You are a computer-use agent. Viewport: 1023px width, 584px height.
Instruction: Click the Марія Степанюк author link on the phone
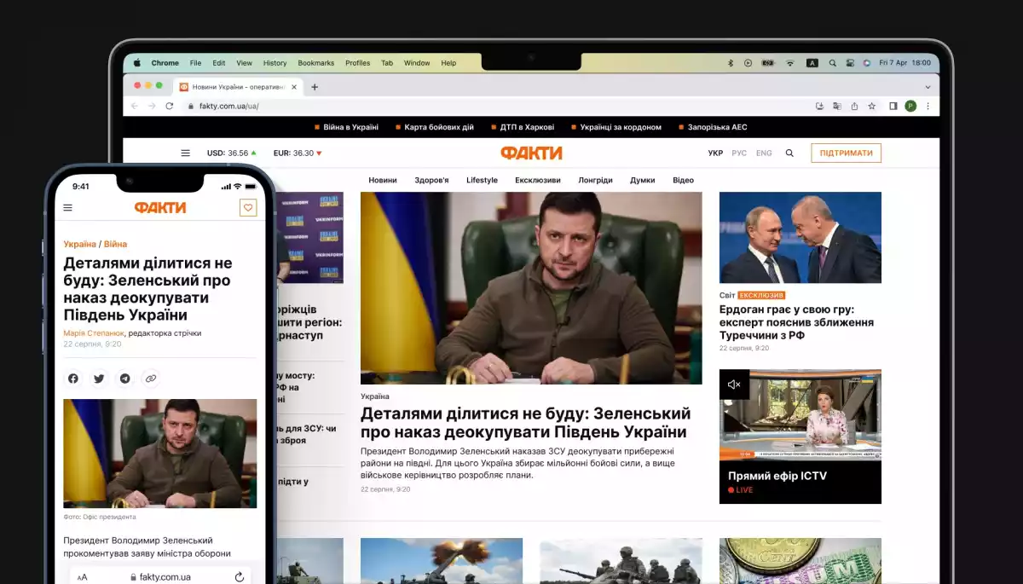tap(94, 332)
